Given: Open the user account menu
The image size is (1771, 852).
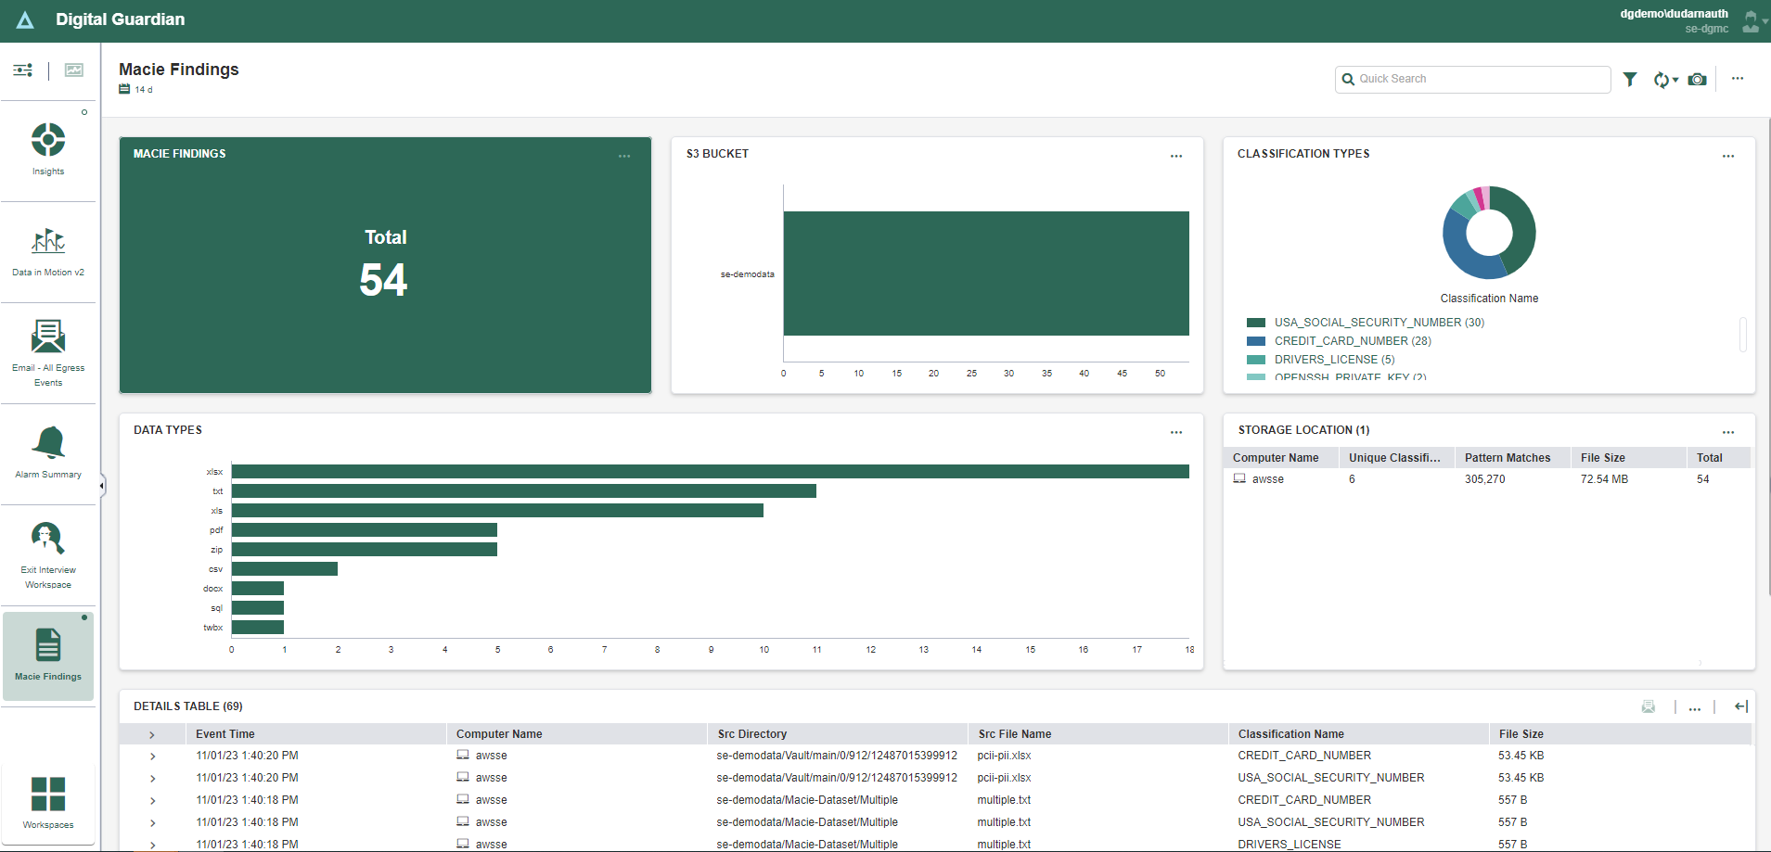Looking at the screenshot, I should (1752, 21).
